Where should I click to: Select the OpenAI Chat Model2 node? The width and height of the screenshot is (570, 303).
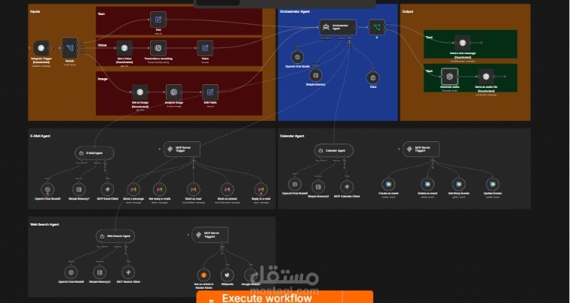tap(47, 189)
